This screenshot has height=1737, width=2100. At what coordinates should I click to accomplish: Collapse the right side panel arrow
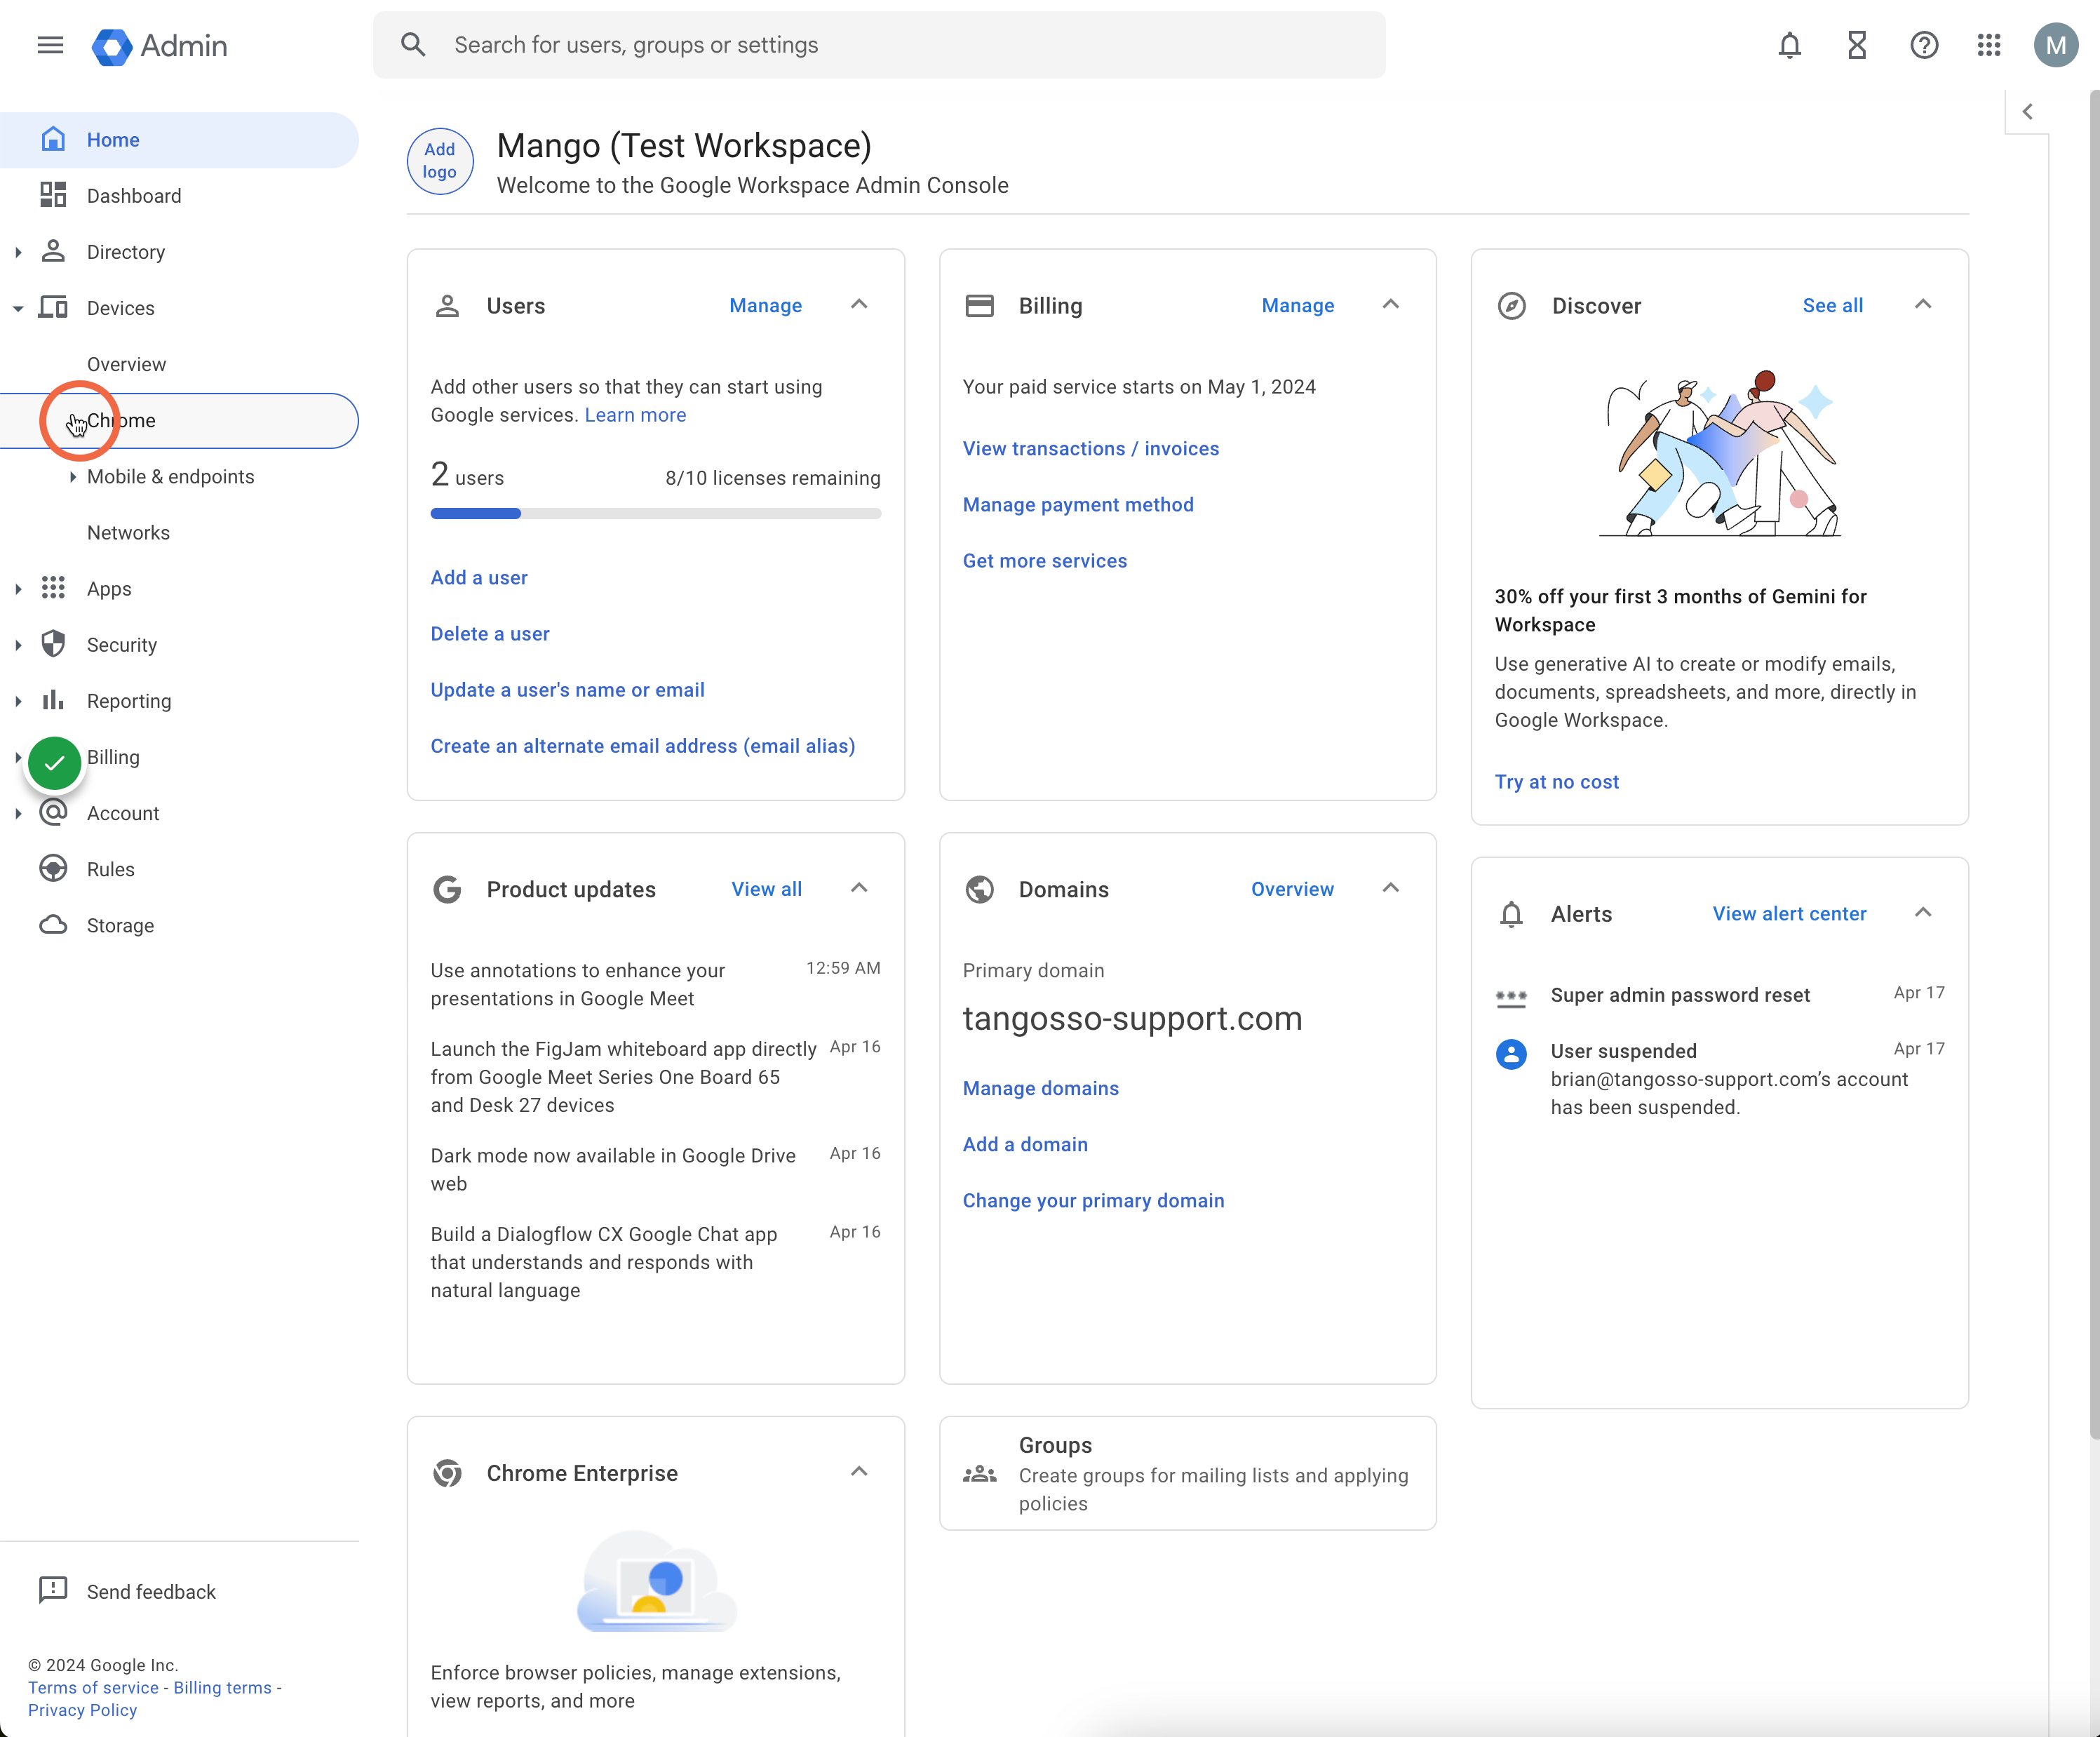click(2027, 112)
